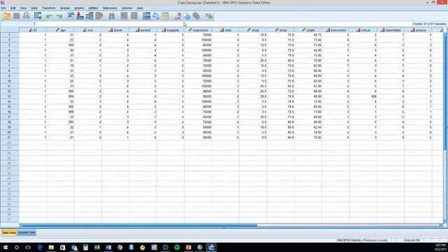Click the cell editor input bar

[223, 24]
